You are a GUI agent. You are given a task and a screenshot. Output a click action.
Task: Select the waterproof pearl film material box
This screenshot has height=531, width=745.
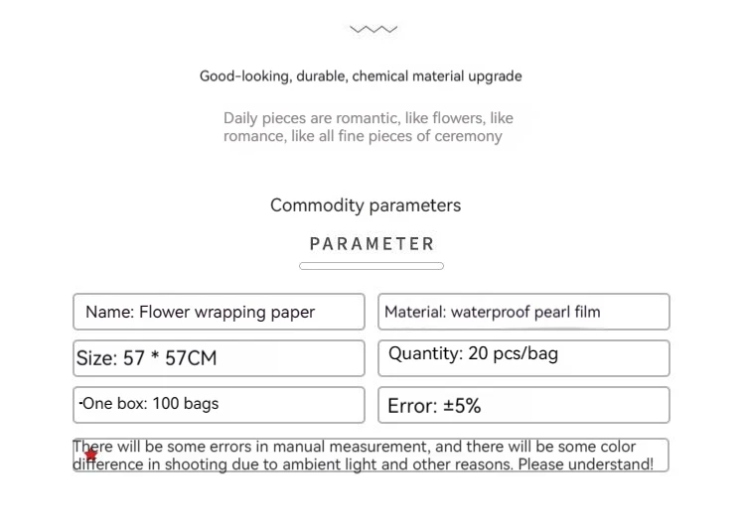click(523, 312)
